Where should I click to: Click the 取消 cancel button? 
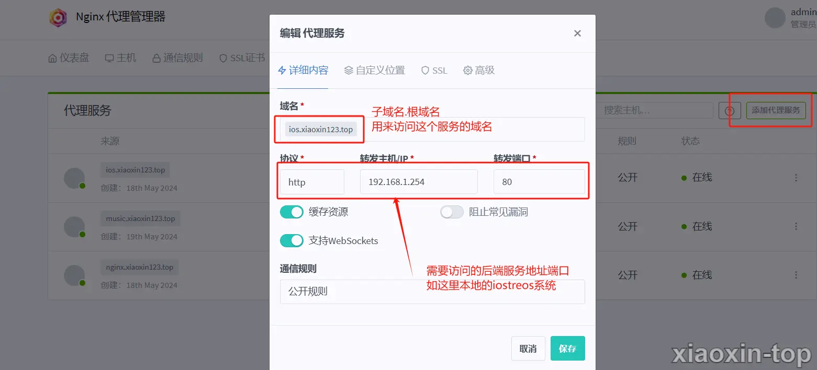[x=528, y=349]
